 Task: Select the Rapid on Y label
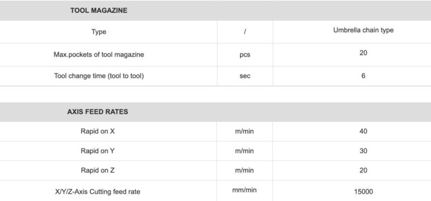point(98,151)
